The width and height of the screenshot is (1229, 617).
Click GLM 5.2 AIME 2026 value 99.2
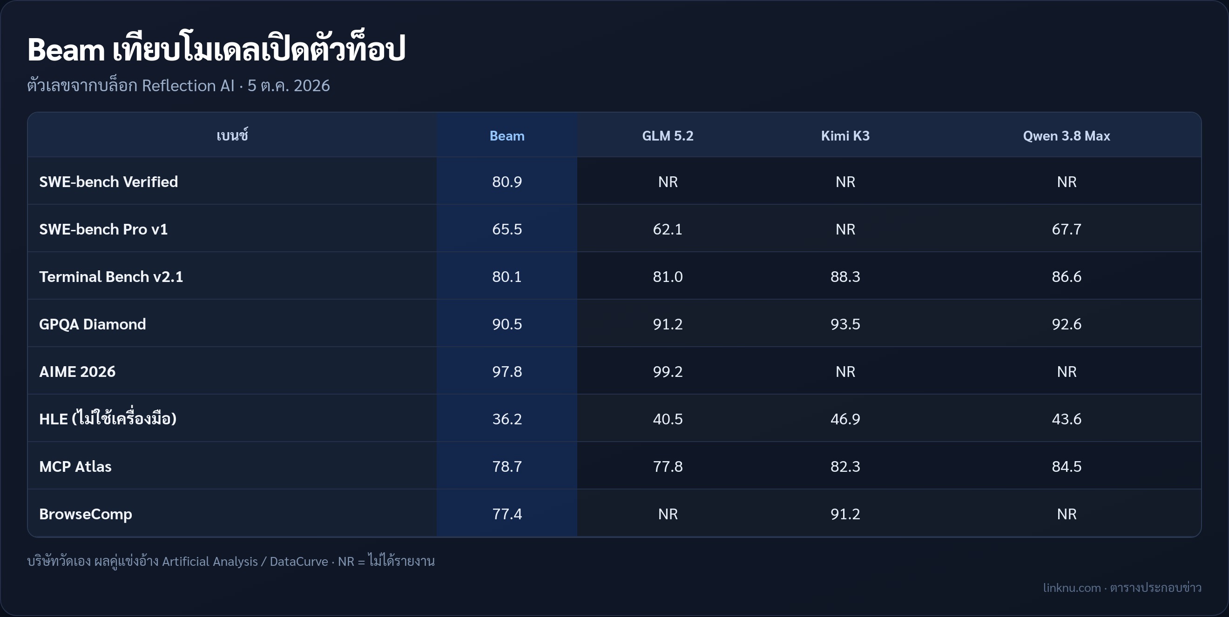point(668,371)
